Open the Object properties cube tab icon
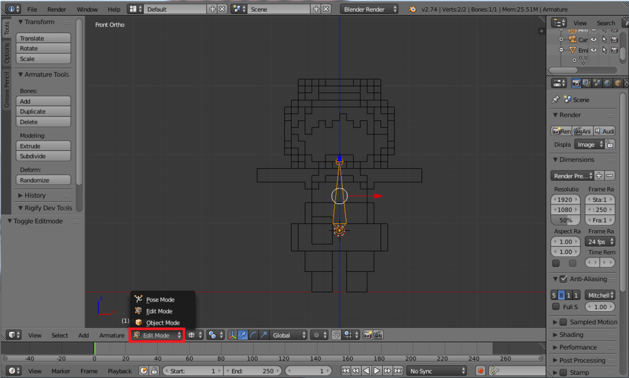Viewport: 629px width, 378px height. click(x=618, y=83)
